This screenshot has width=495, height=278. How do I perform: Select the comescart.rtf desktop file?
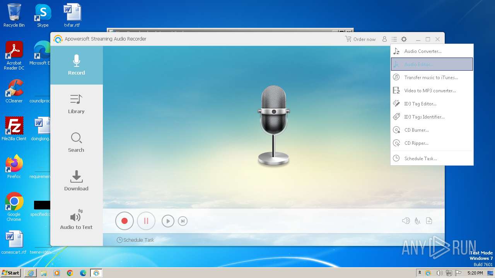pos(14,242)
